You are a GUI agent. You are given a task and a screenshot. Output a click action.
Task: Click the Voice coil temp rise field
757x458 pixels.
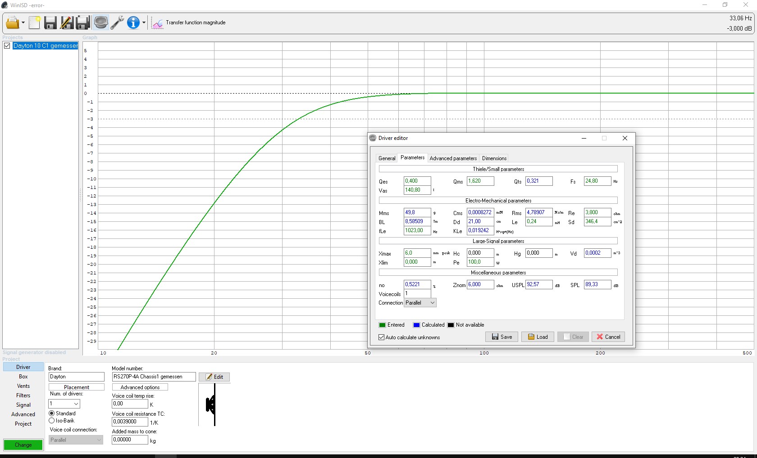(x=130, y=404)
